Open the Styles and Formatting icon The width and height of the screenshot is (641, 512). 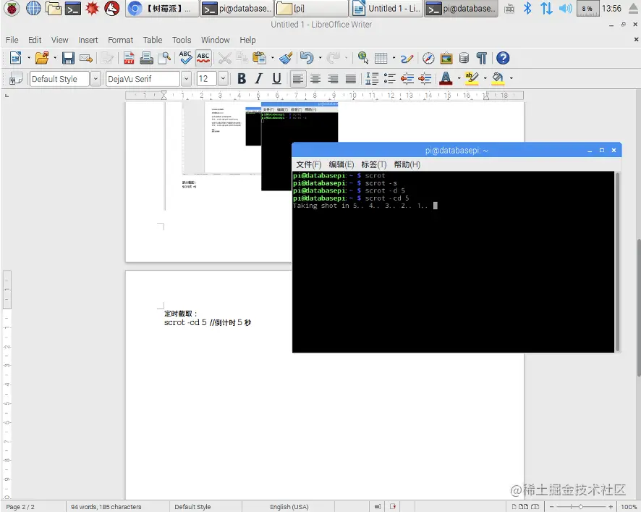[x=16, y=79]
